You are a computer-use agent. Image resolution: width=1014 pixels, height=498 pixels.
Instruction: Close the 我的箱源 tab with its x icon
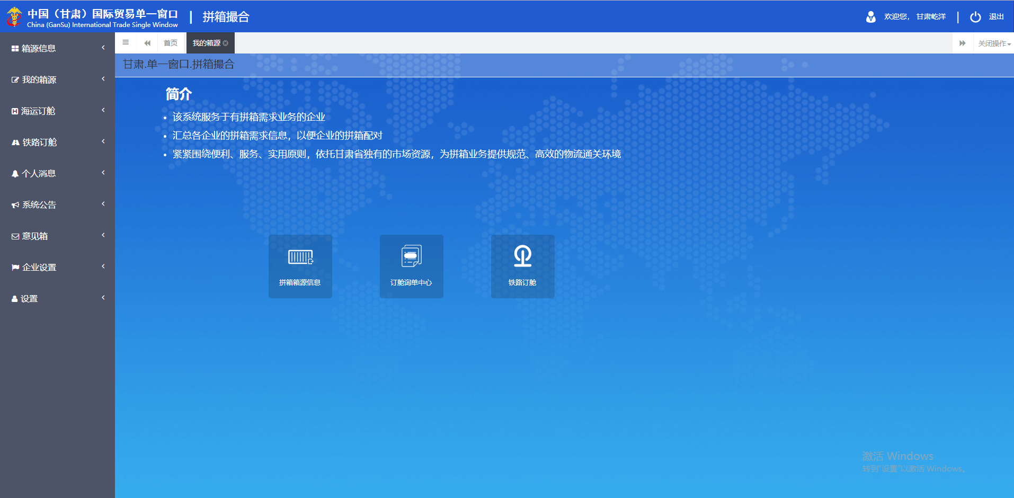pyautogui.click(x=226, y=43)
